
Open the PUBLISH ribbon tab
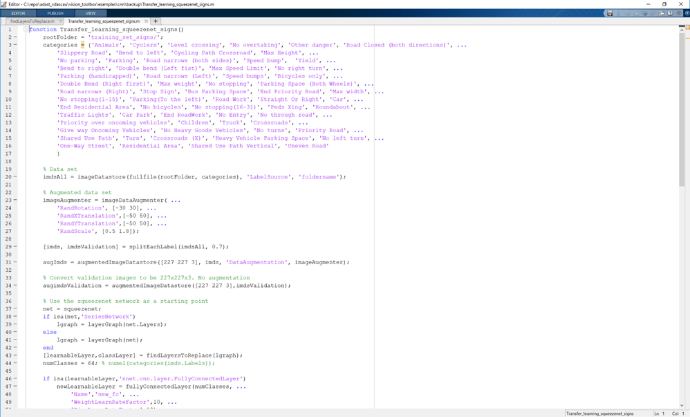(55, 13)
